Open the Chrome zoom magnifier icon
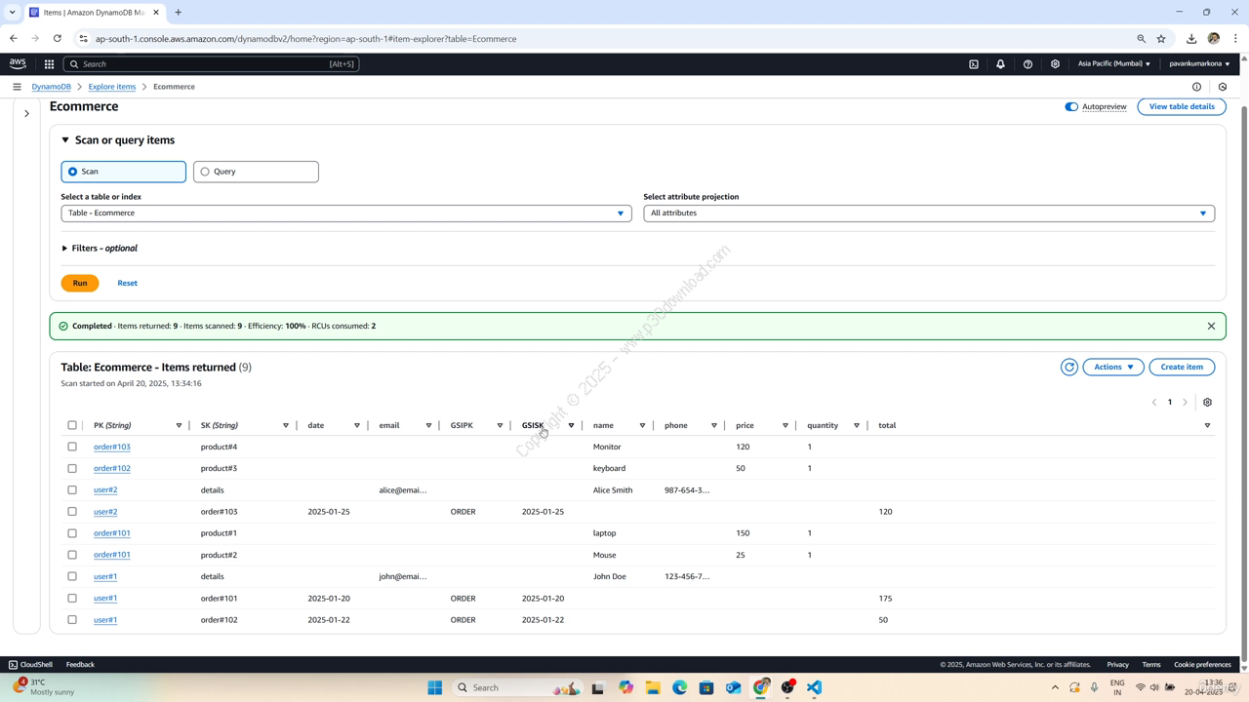The height and width of the screenshot is (702, 1249). tap(1141, 39)
